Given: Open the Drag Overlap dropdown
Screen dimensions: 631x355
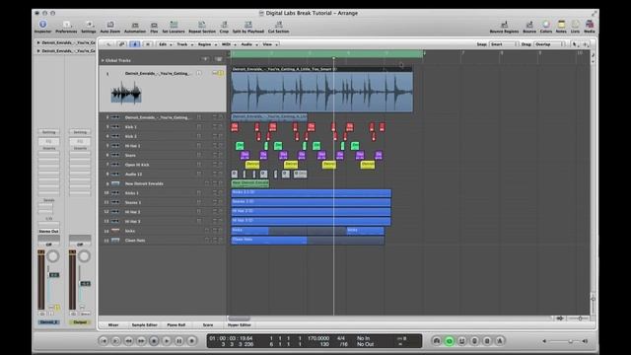Looking at the screenshot, I should [549, 44].
